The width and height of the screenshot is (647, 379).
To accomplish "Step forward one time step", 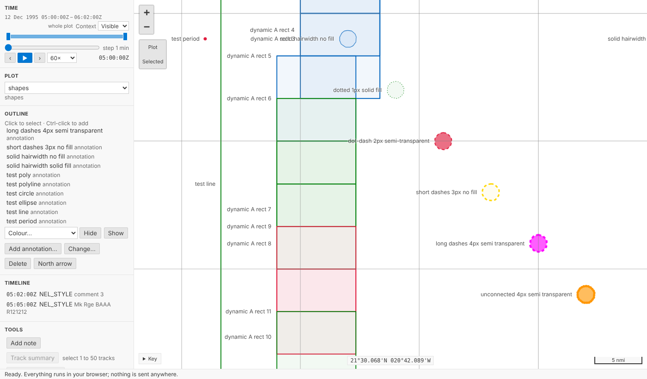I will (40, 58).
